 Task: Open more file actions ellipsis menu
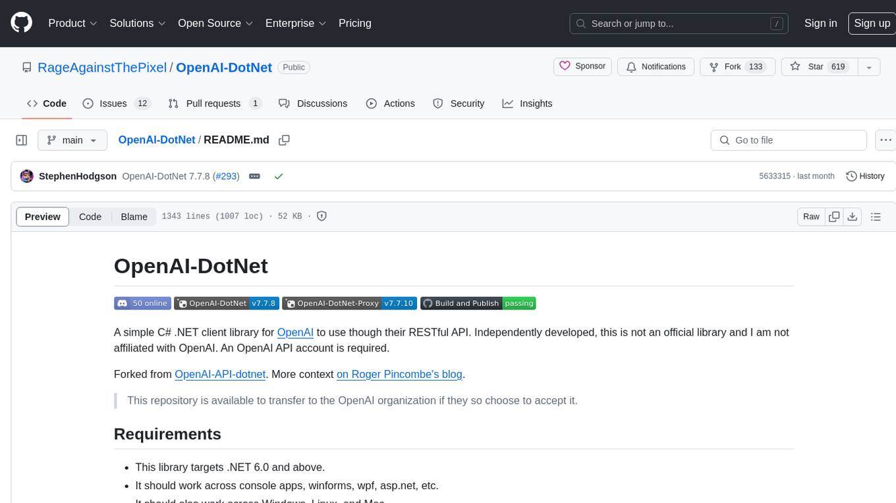[885, 140]
